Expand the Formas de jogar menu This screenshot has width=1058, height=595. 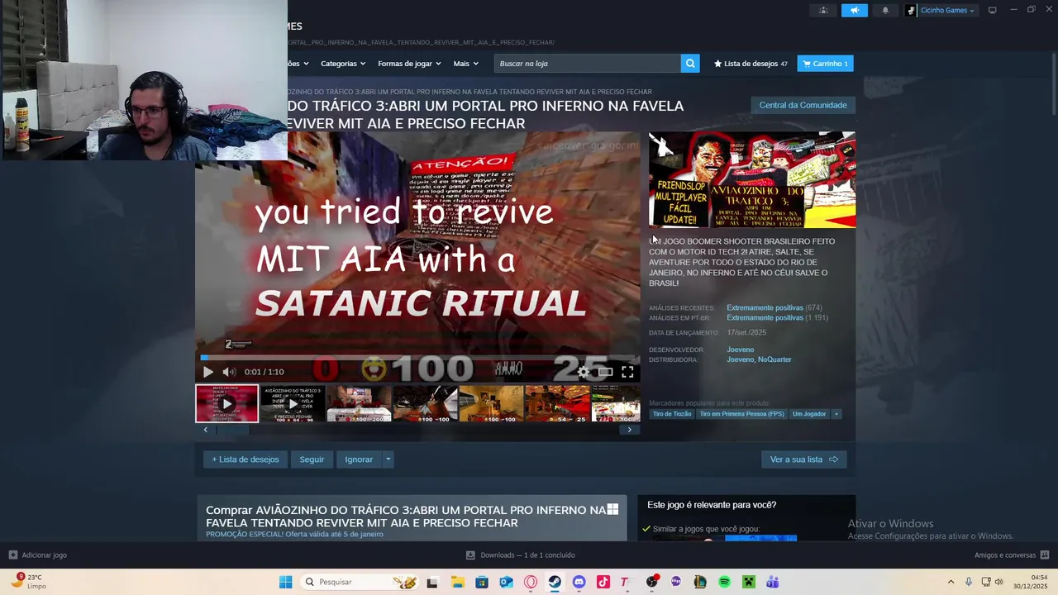click(x=409, y=64)
